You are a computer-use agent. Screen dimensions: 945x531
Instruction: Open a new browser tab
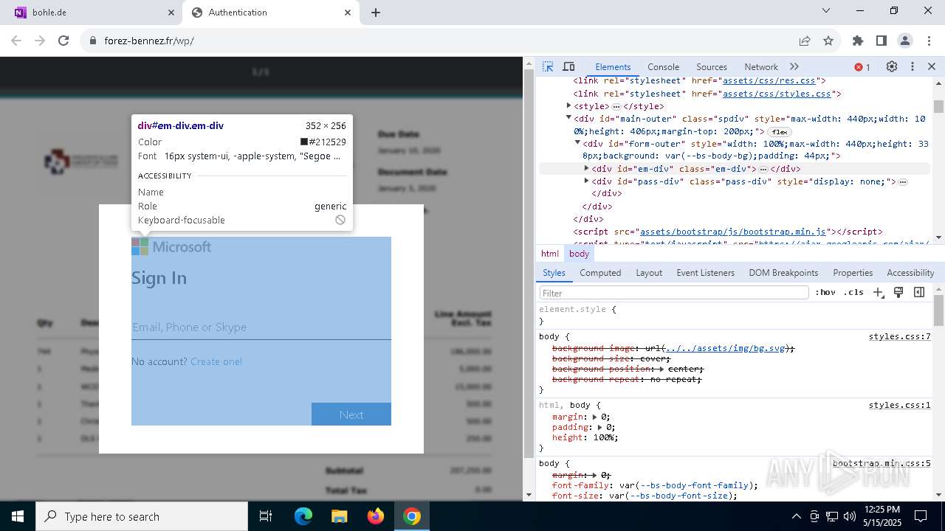pos(376,13)
